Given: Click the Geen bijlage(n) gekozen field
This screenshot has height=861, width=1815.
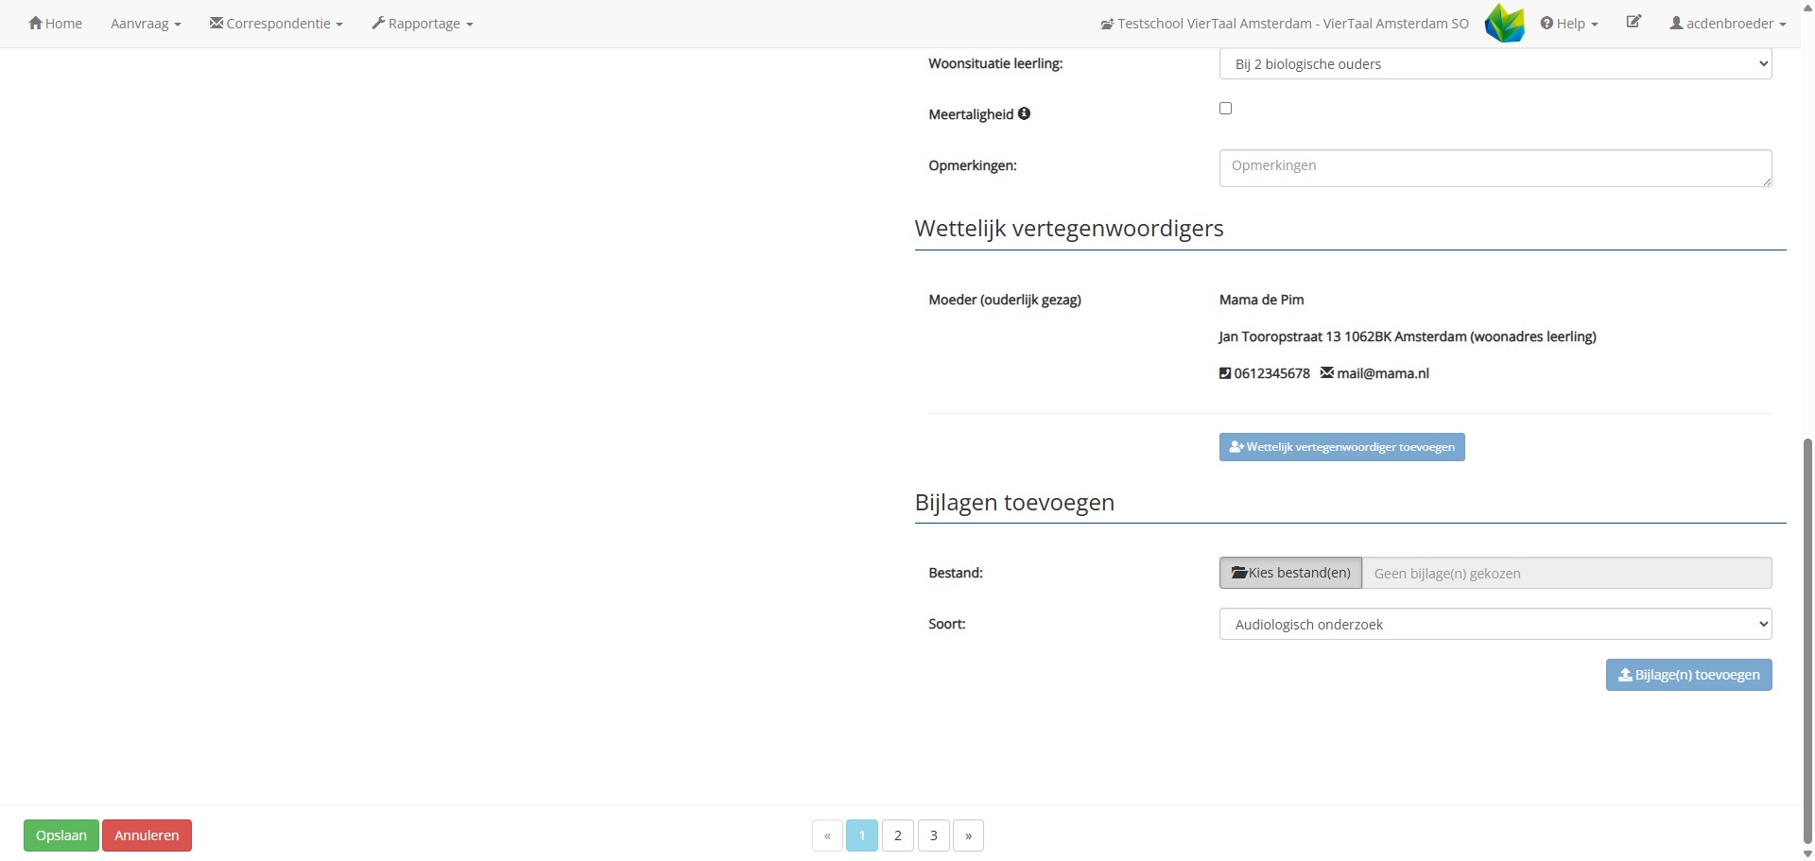Looking at the screenshot, I should [1567, 573].
